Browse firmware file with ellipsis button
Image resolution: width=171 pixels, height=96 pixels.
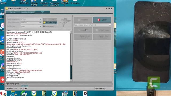click(110, 25)
